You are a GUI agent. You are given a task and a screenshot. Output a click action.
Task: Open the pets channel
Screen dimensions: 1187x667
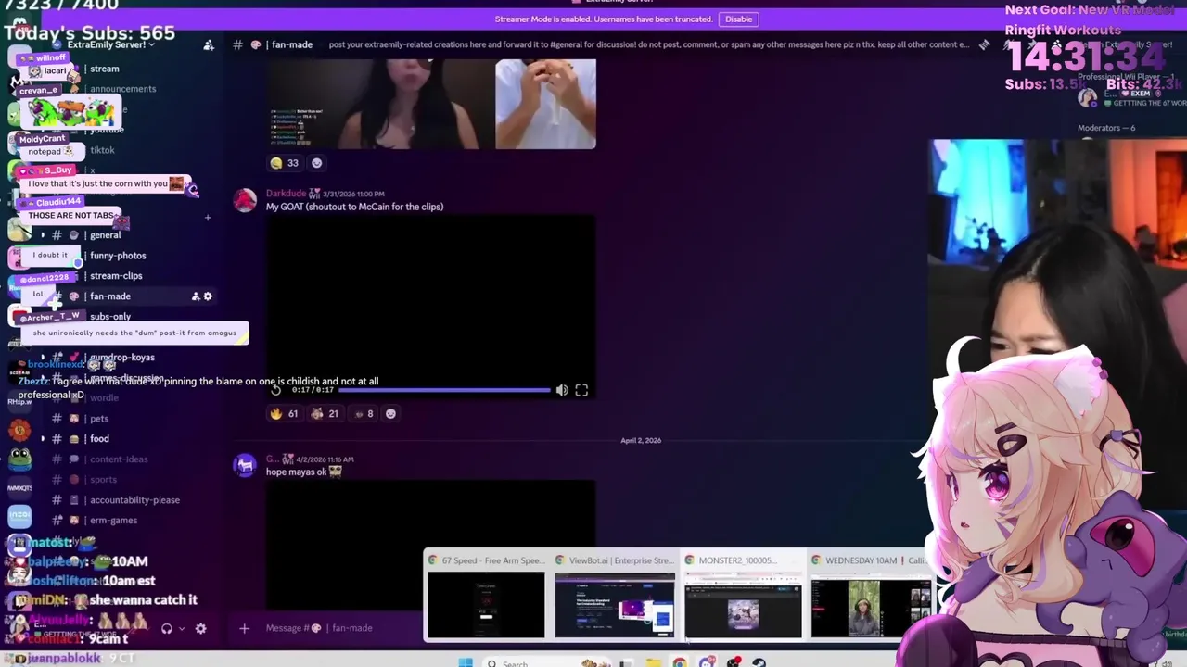[99, 419]
